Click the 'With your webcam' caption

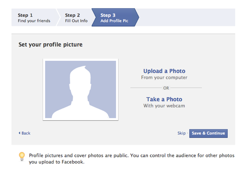pyautogui.click(x=164, y=106)
